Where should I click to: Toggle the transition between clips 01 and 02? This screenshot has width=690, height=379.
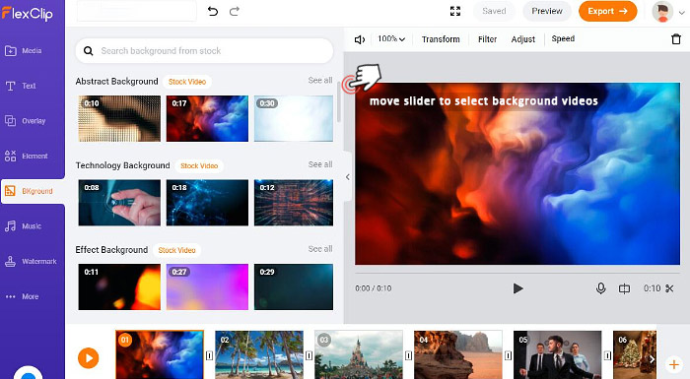pyautogui.click(x=209, y=355)
